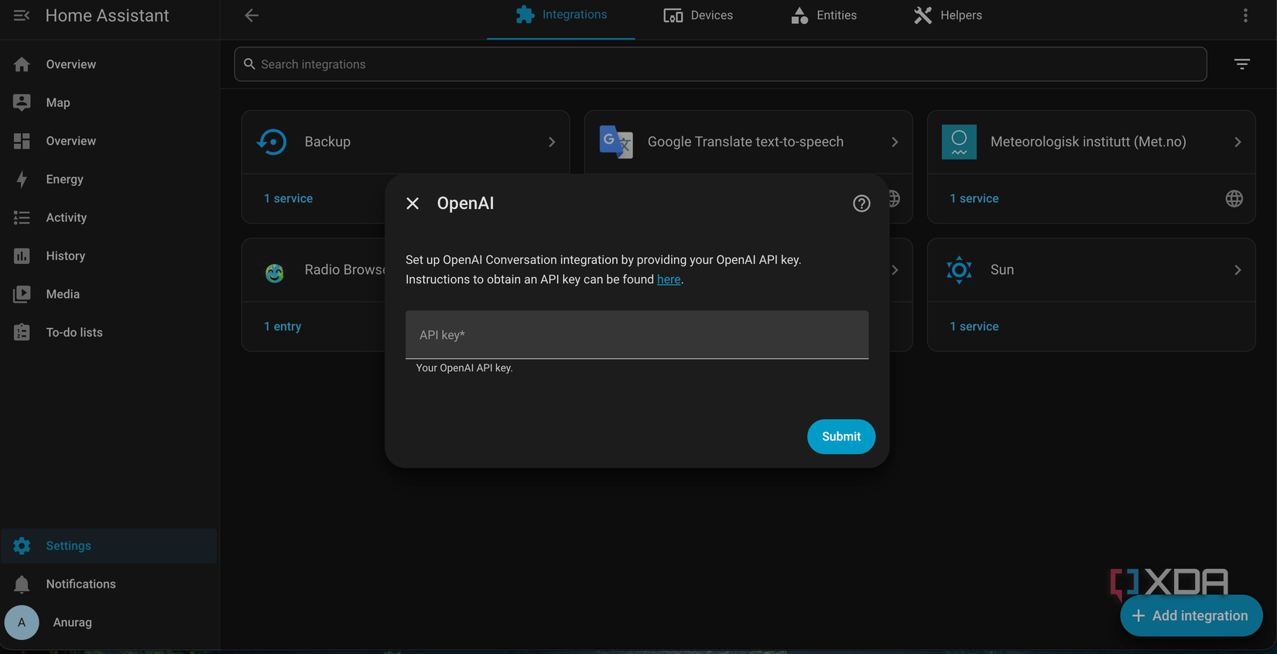1277x654 pixels.
Task: Open the integrations filter icon
Action: (x=1241, y=64)
